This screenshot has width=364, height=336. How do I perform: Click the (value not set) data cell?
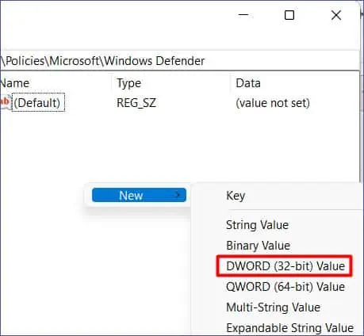[273, 103]
